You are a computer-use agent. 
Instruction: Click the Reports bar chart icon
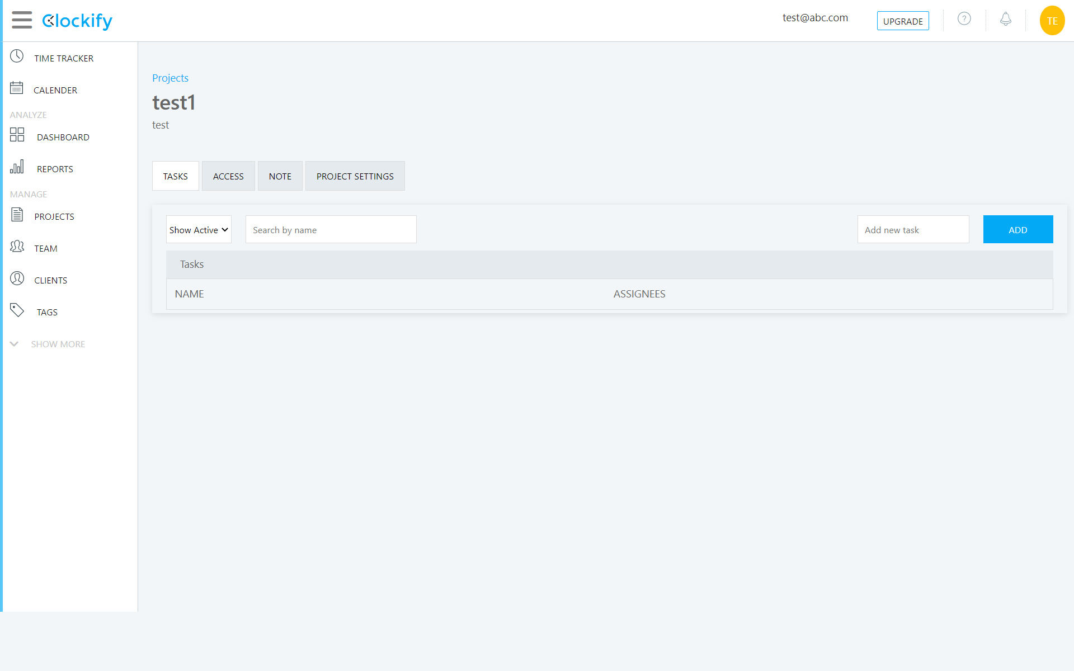pos(17,167)
